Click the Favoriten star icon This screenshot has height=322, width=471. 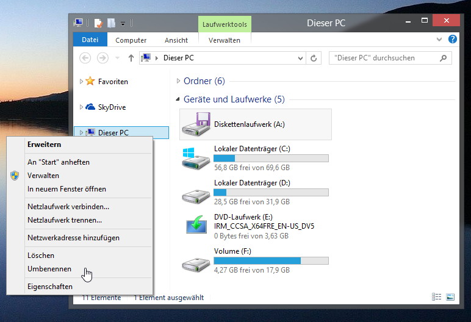coord(90,80)
